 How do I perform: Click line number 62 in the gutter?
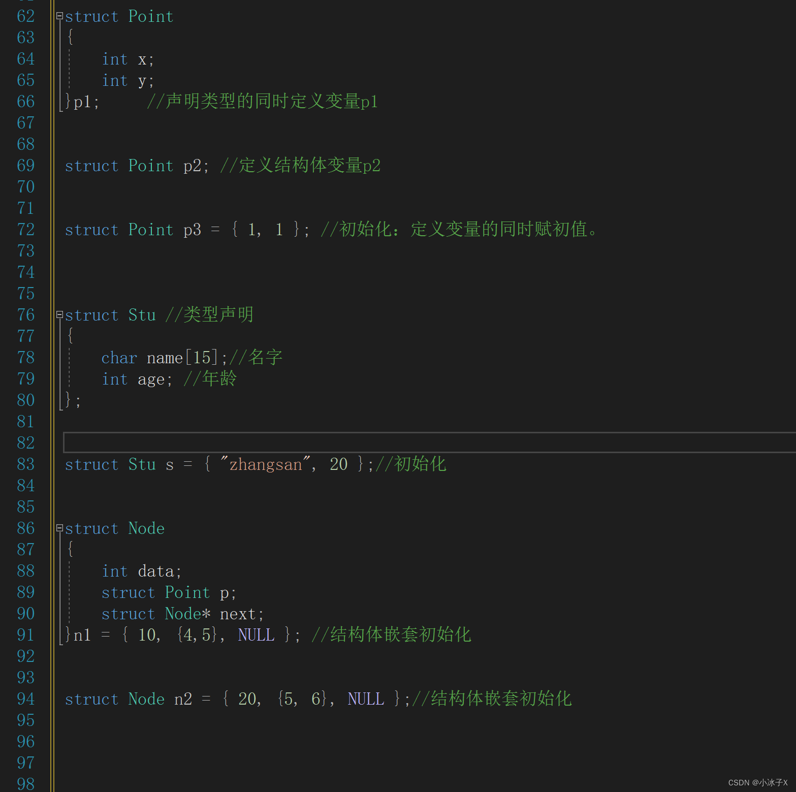[x=25, y=16]
